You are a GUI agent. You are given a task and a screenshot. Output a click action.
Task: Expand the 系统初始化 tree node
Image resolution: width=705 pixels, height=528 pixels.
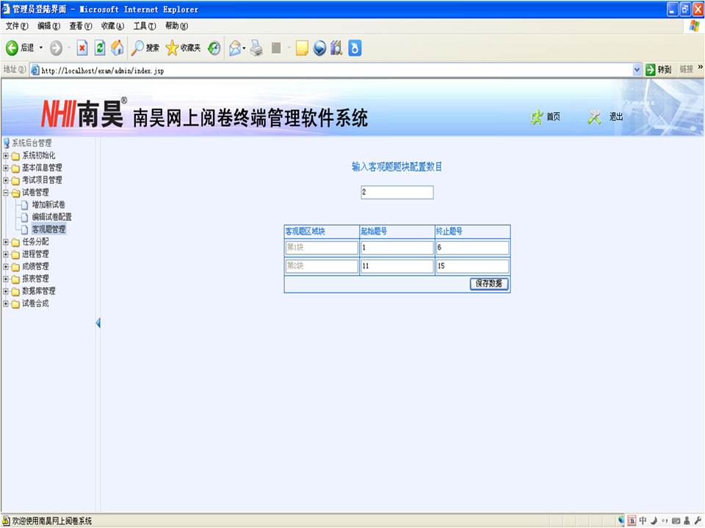[6, 155]
